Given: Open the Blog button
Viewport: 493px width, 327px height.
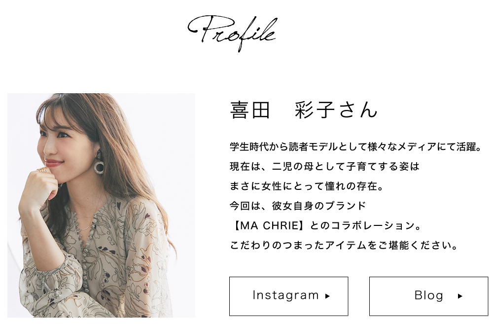Looking at the screenshot, I should (428, 296).
